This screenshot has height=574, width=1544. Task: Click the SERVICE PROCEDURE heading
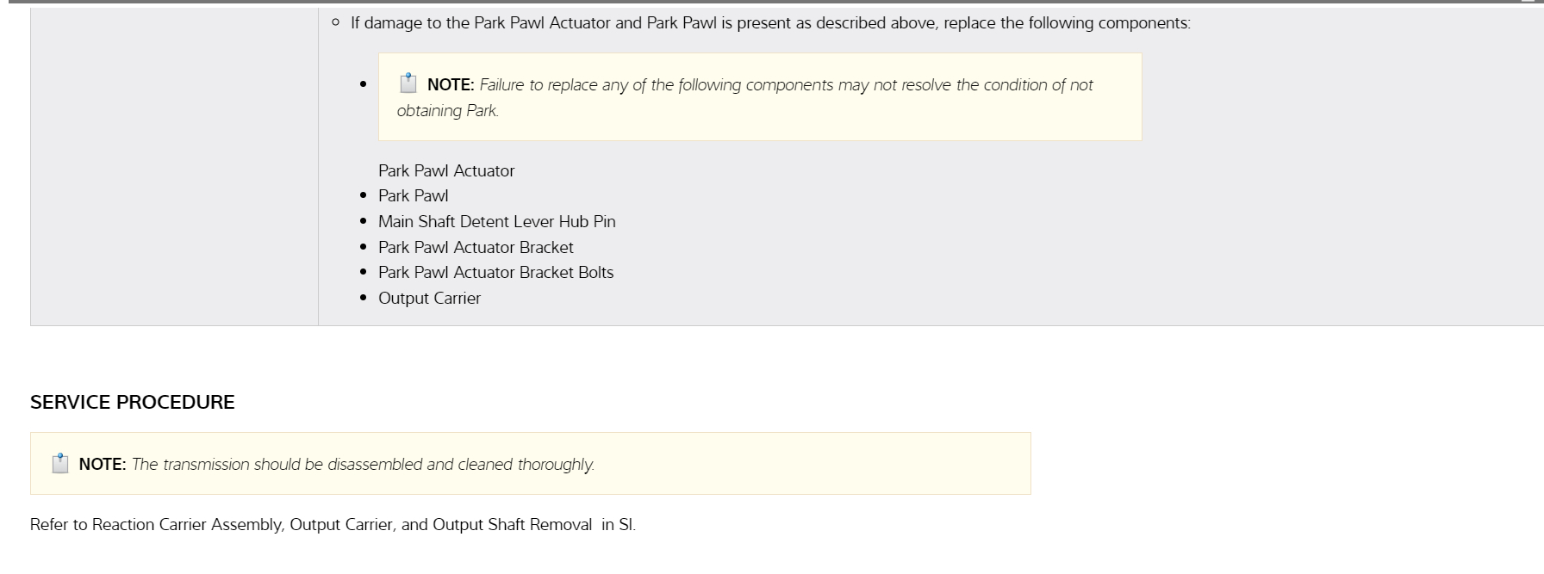point(133,402)
